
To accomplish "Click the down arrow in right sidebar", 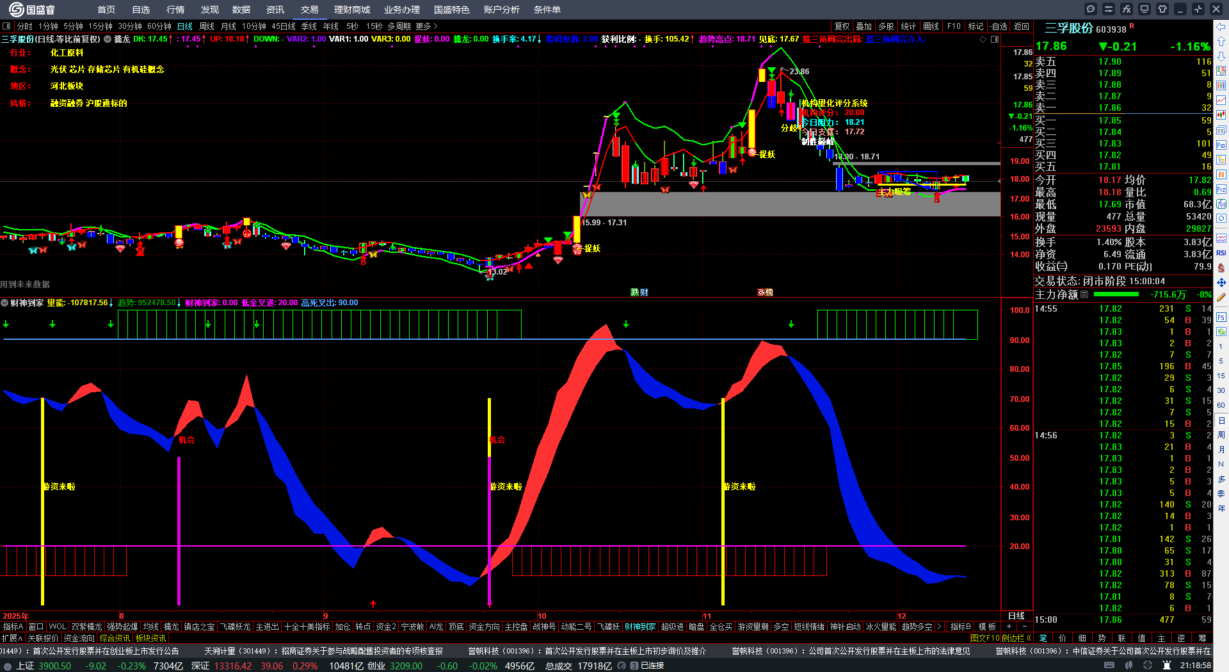I will point(1221,56).
